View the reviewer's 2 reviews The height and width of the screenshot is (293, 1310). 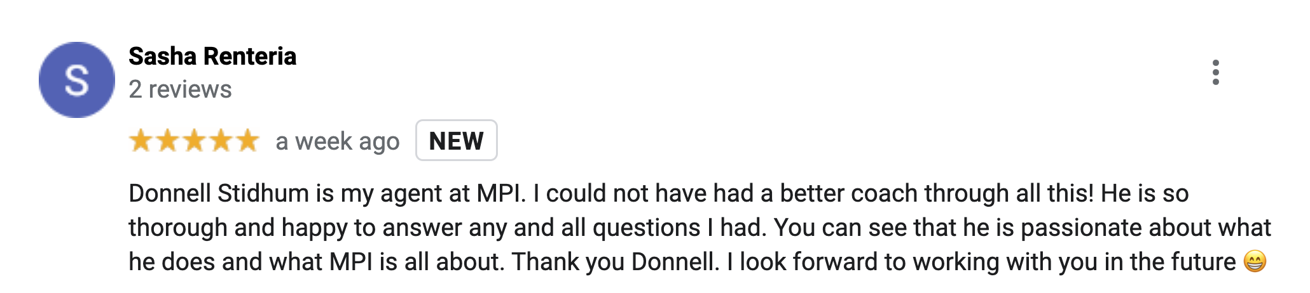180,89
